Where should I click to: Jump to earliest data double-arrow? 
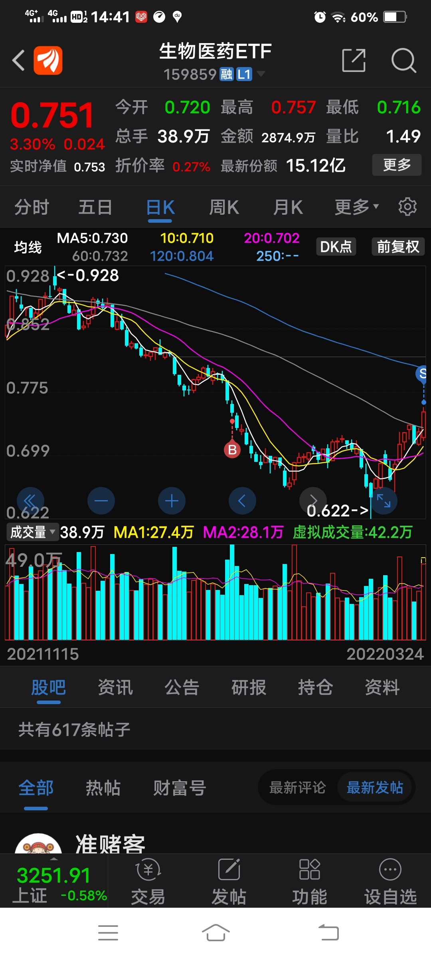click(30, 501)
